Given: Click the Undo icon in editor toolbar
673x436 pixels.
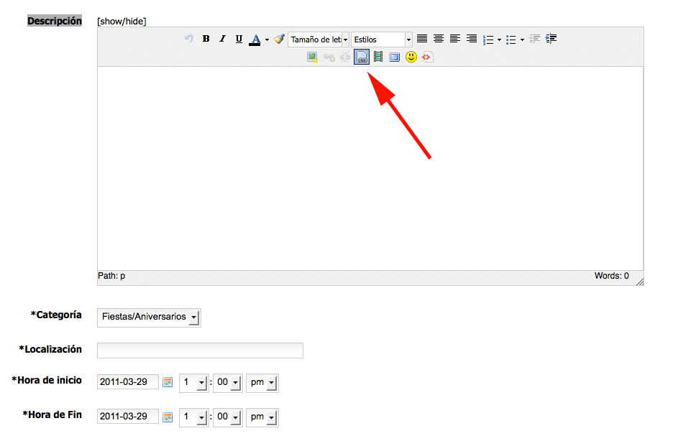Looking at the screenshot, I should [189, 39].
